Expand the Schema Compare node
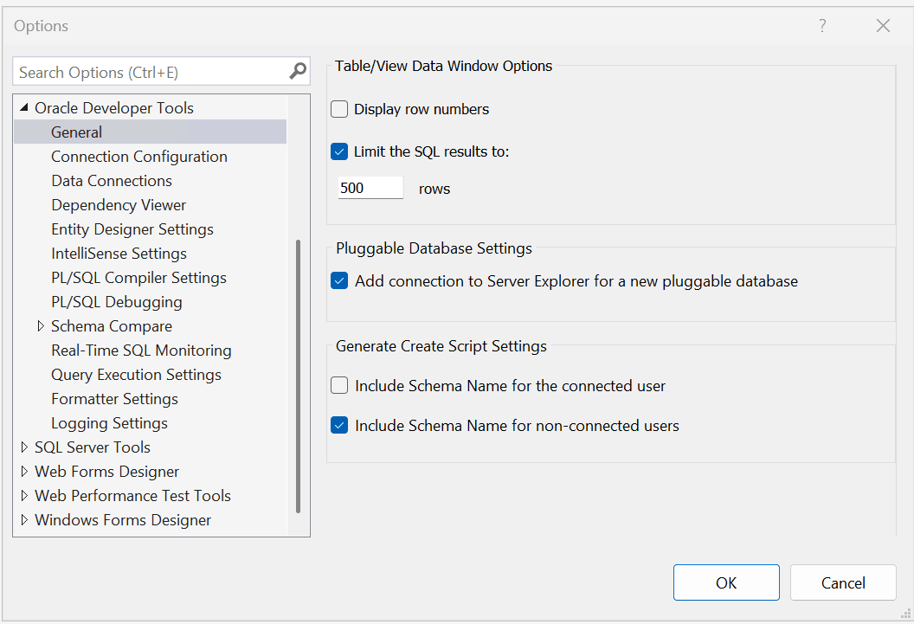Screen dimensions: 914x624 pyautogui.click(x=41, y=325)
